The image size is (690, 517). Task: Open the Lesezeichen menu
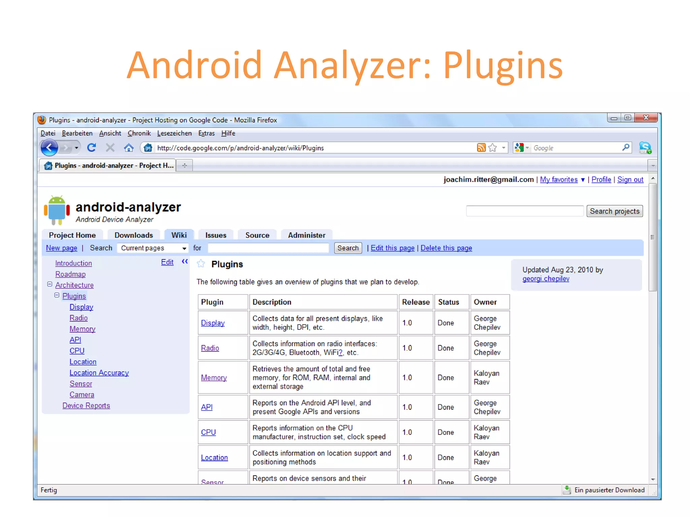pos(174,133)
